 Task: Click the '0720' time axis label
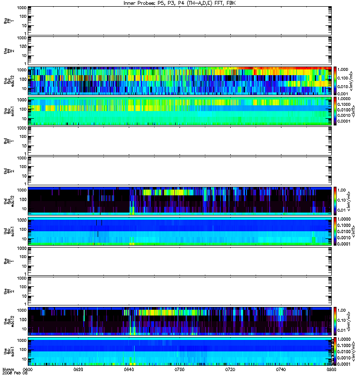[x=230, y=369]
